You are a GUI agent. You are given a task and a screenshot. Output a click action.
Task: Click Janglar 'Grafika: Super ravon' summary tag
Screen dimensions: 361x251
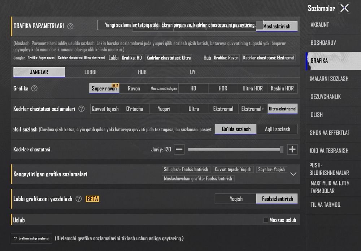(x=41, y=58)
